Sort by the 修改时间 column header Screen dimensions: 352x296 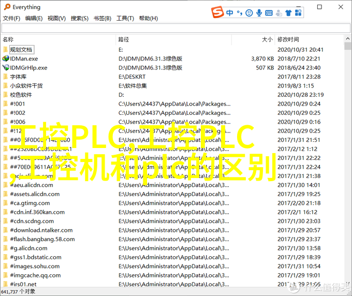pyautogui.click(x=288, y=39)
